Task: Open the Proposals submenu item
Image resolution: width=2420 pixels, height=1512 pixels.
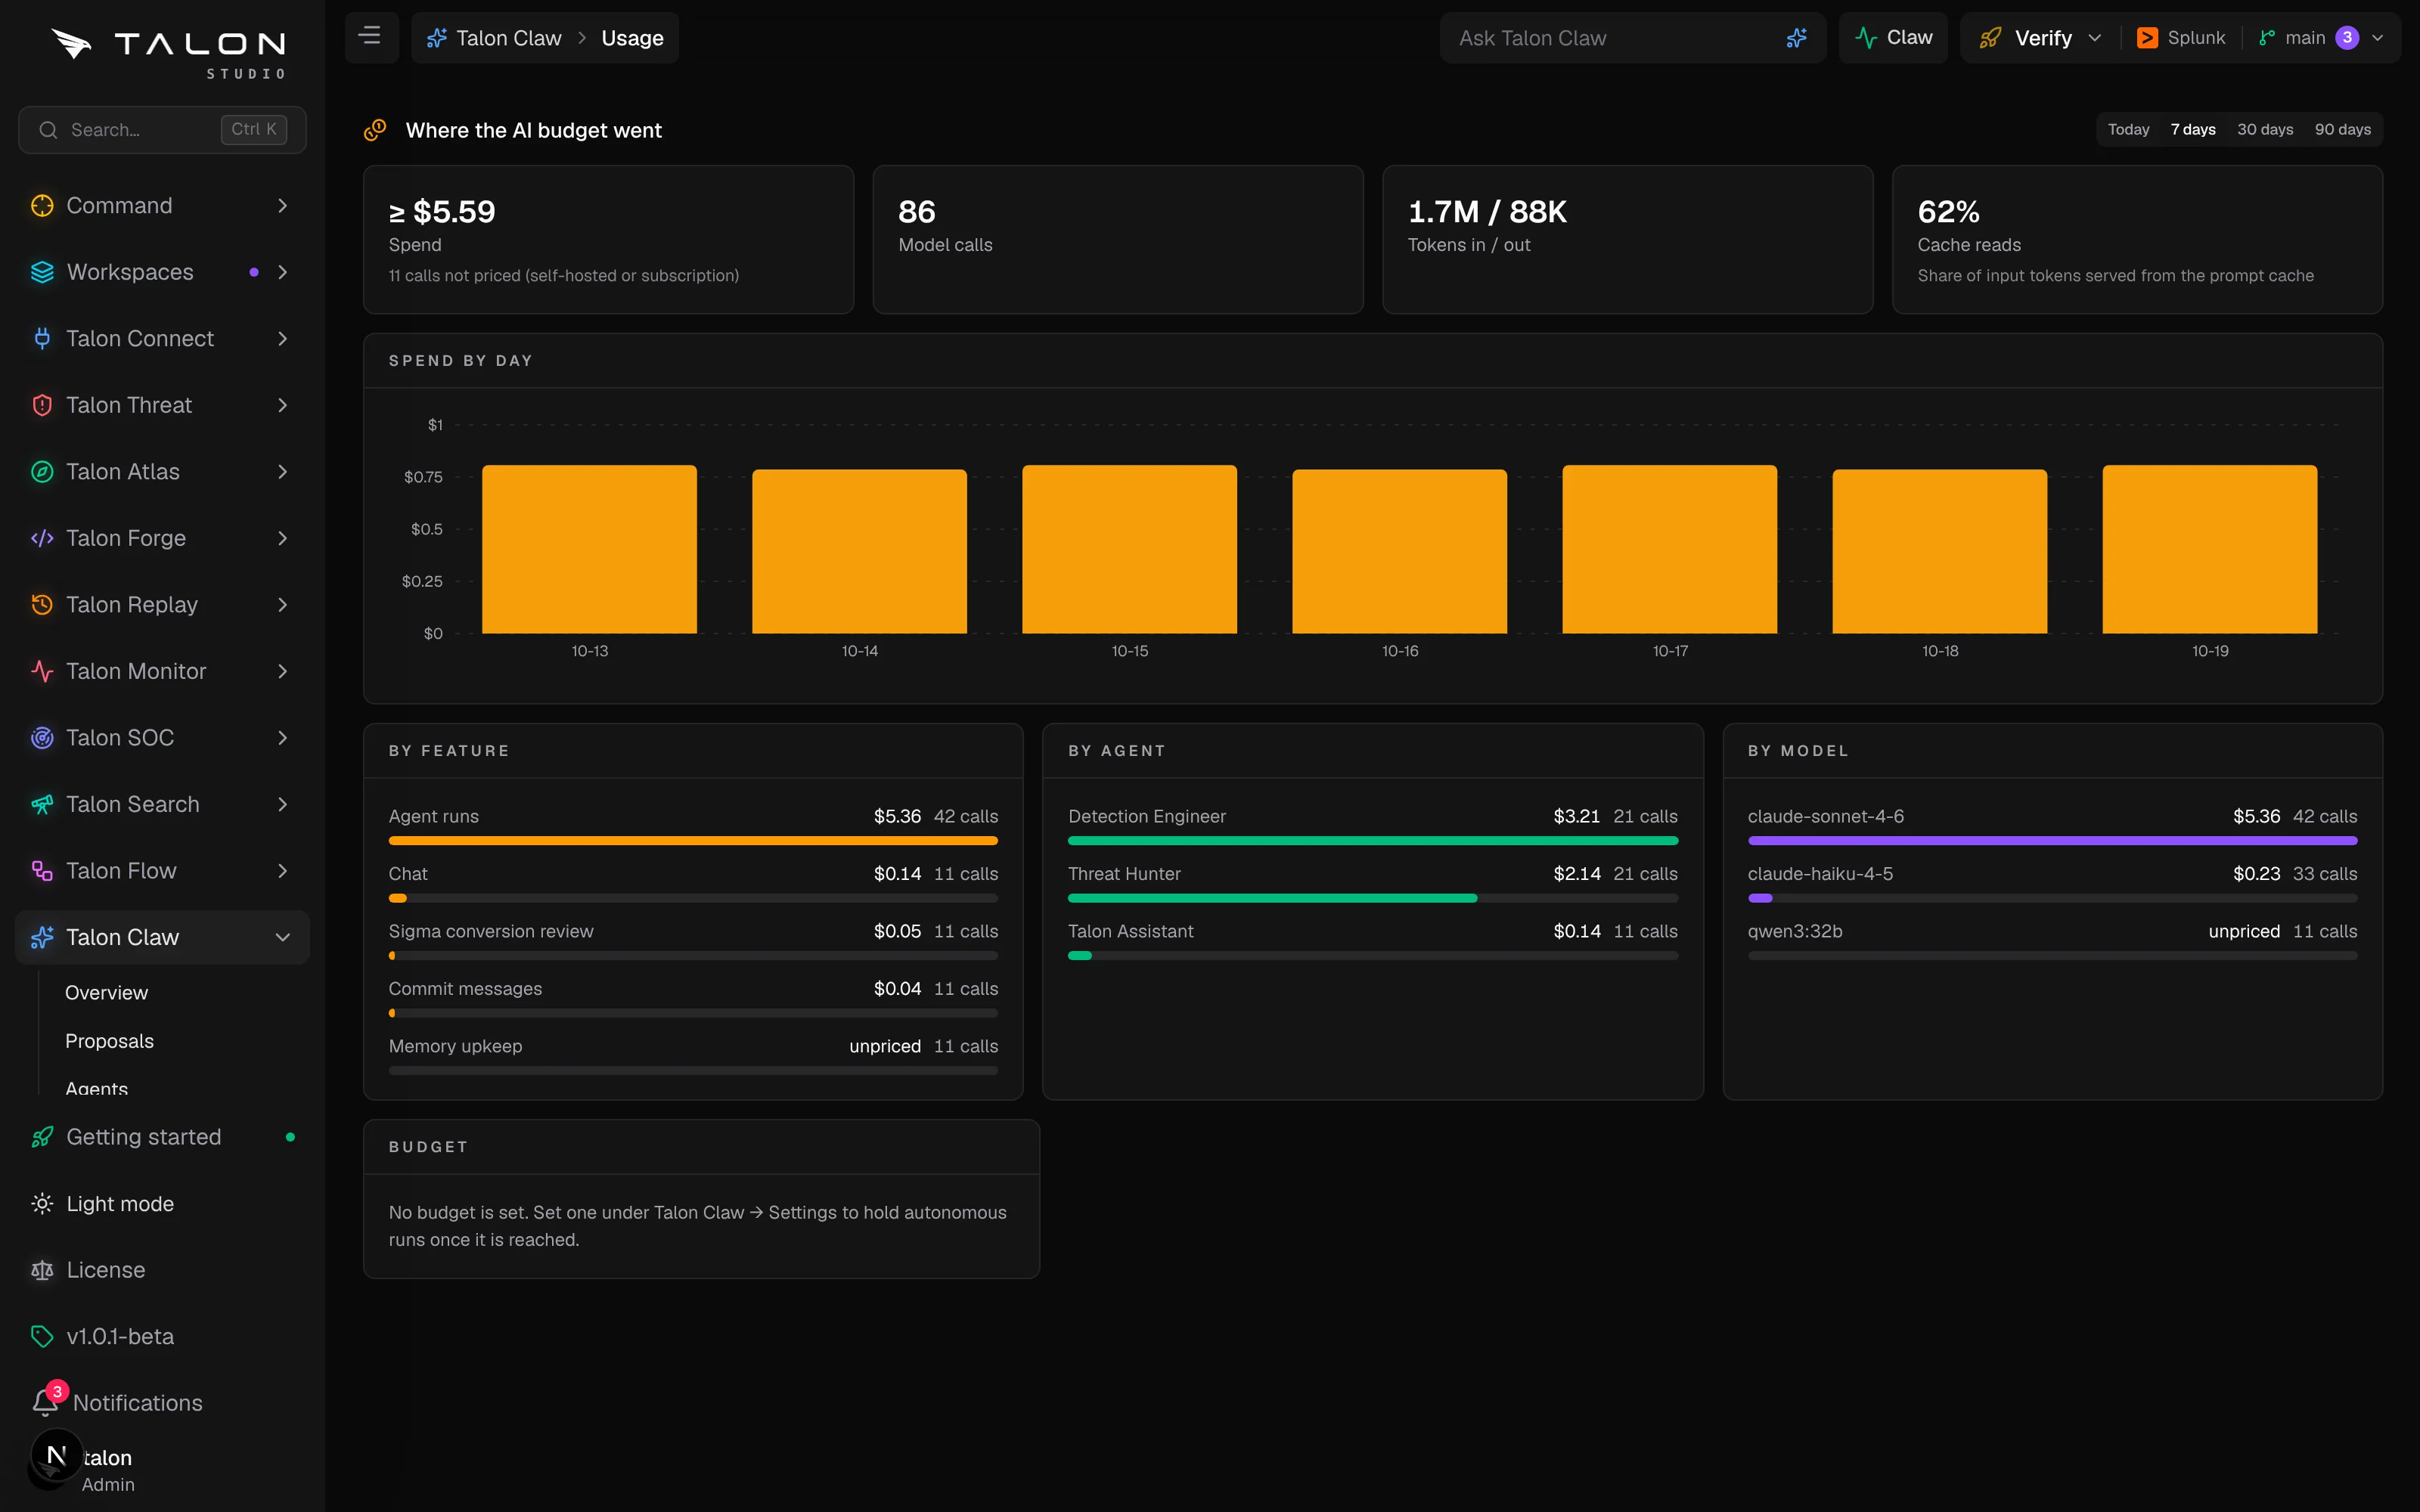Action: click(x=109, y=1041)
